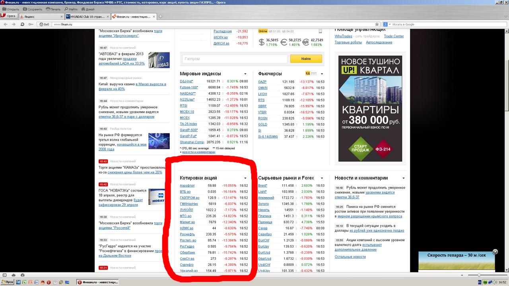Screen dimensions: 509x286
Task: Toggle the Opera panels icon in status bar
Action: pyautogui.click(x=4, y=275)
